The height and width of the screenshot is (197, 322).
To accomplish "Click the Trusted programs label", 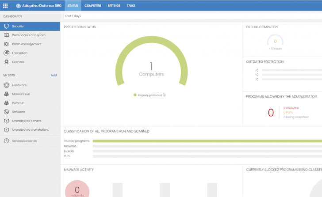I will 77,141.
